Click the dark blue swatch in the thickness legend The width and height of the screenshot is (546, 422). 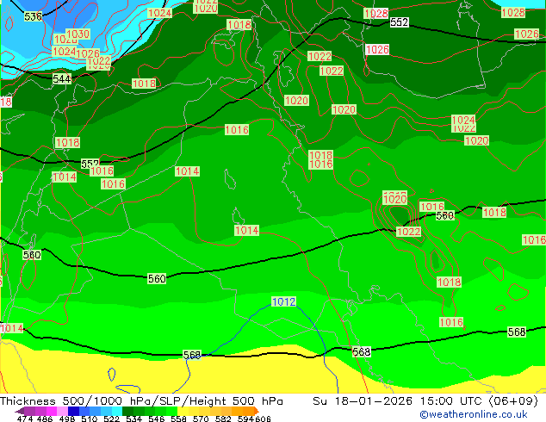73,411
